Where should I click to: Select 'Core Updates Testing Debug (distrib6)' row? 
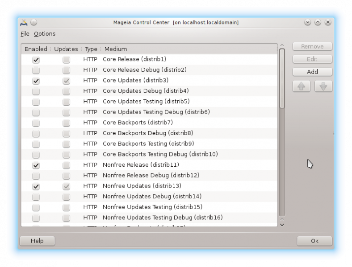click(149, 112)
